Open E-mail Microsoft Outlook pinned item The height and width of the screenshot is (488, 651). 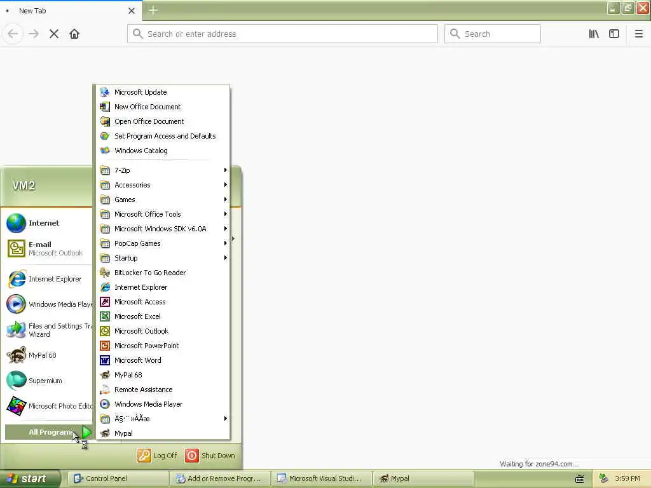pos(48,248)
